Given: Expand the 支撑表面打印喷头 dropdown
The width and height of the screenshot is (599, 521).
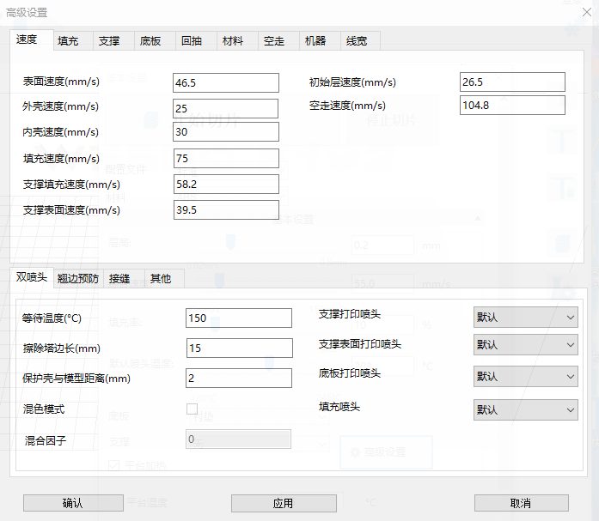Looking at the screenshot, I should 525,344.
